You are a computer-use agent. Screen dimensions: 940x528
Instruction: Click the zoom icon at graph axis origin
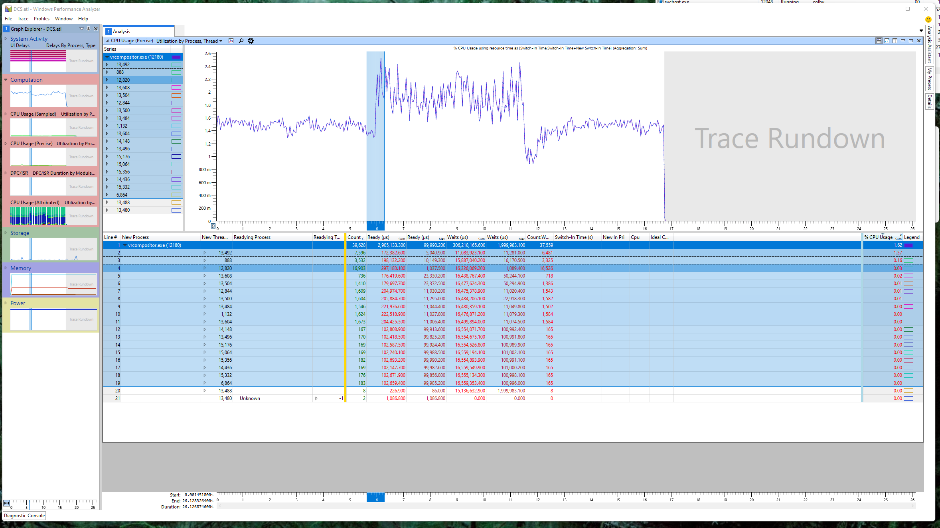coord(213,226)
